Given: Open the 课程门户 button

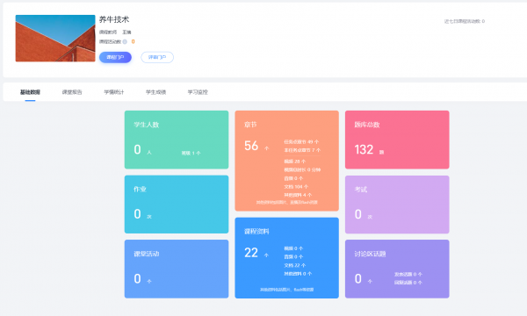Looking at the screenshot, I should [x=115, y=57].
